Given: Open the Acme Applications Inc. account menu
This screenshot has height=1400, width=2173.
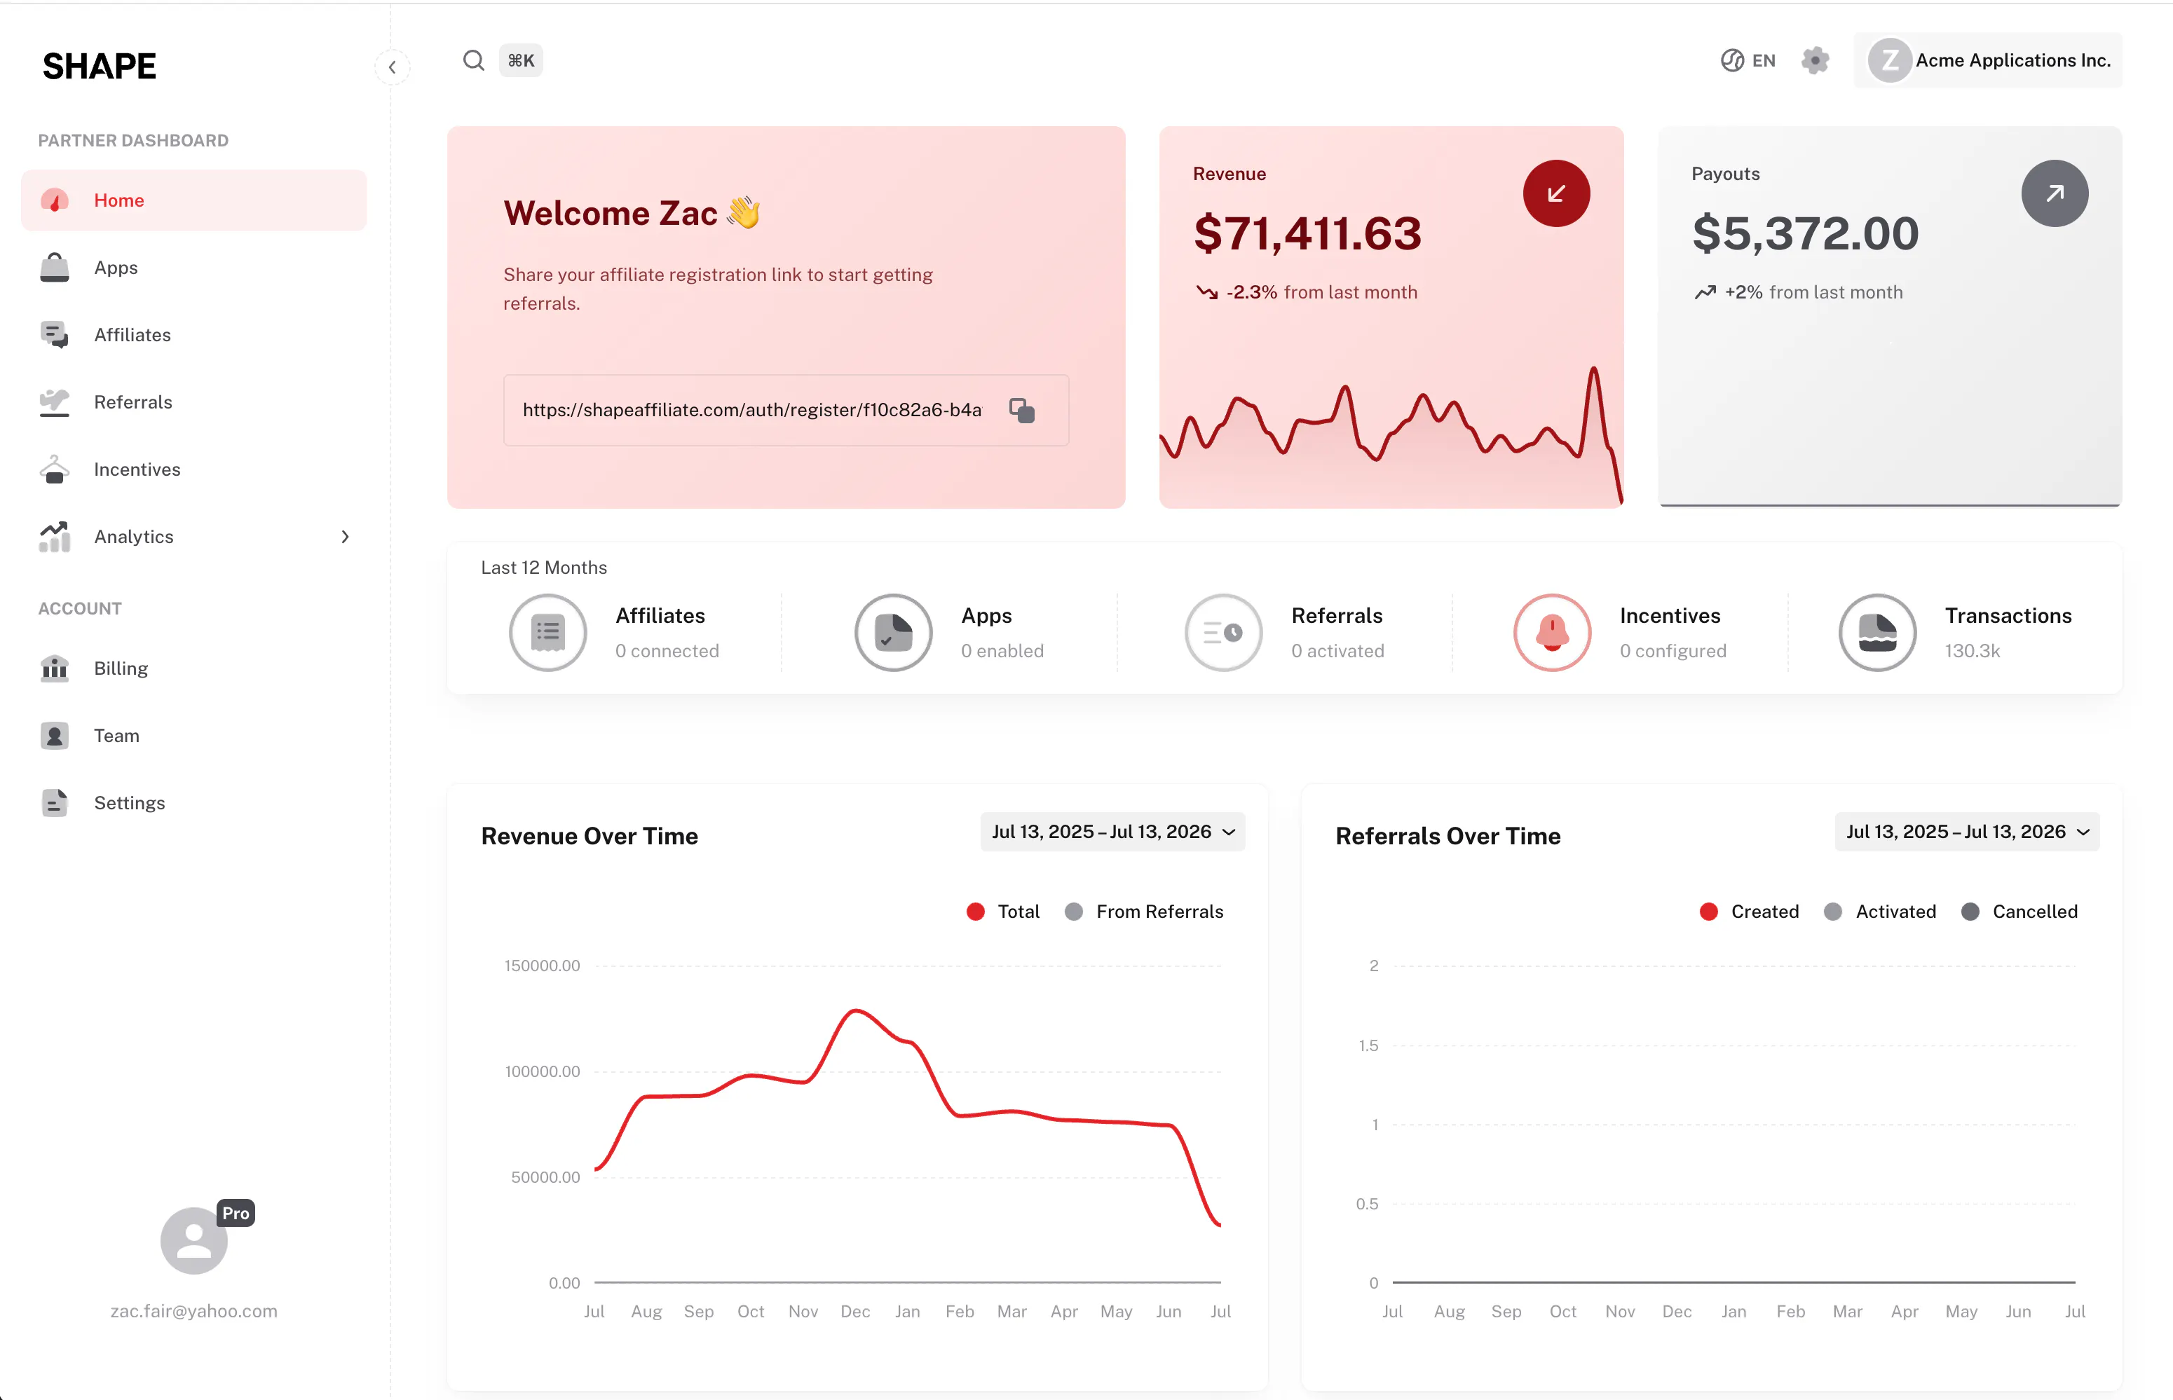Looking at the screenshot, I should [1987, 60].
